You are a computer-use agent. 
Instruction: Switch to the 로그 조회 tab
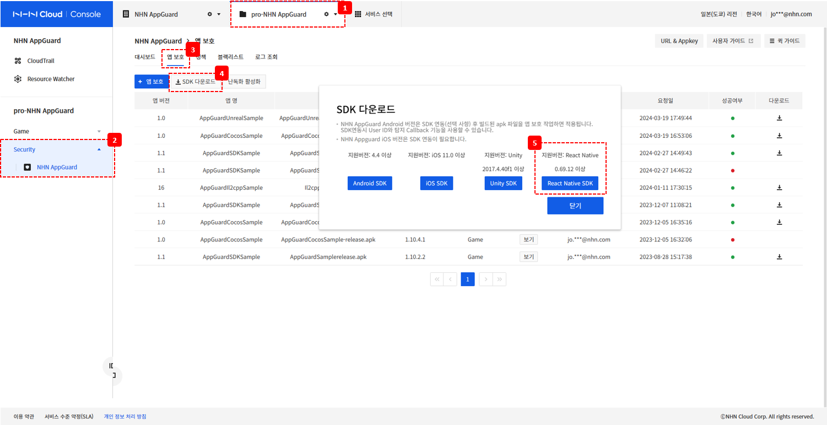click(x=266, y=57)
